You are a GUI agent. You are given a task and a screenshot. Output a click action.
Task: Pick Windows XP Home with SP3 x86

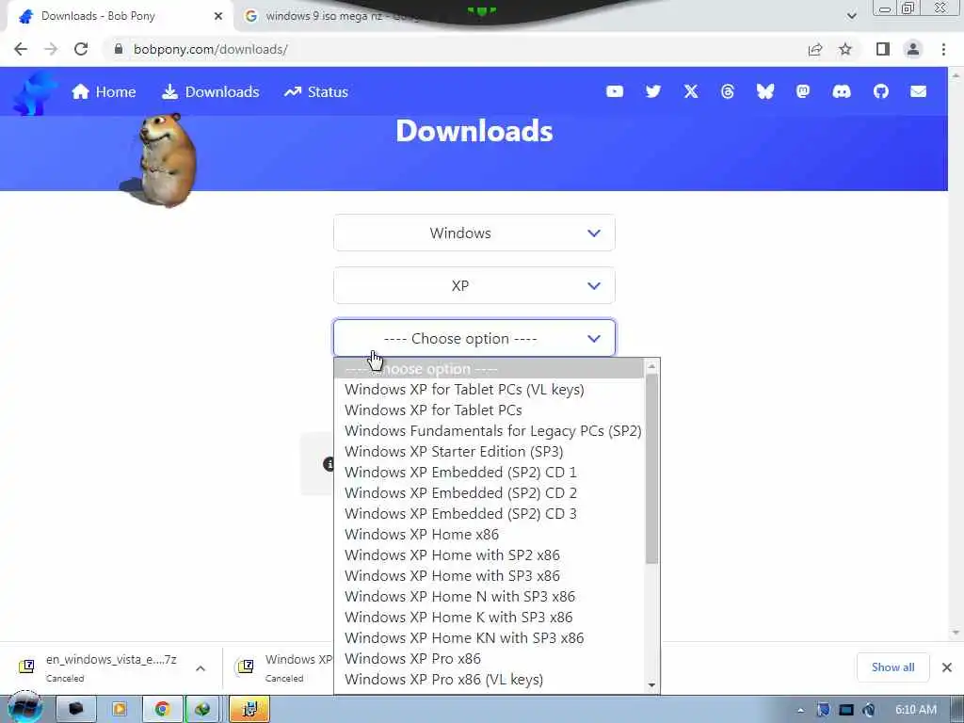[x=490, y=576]
